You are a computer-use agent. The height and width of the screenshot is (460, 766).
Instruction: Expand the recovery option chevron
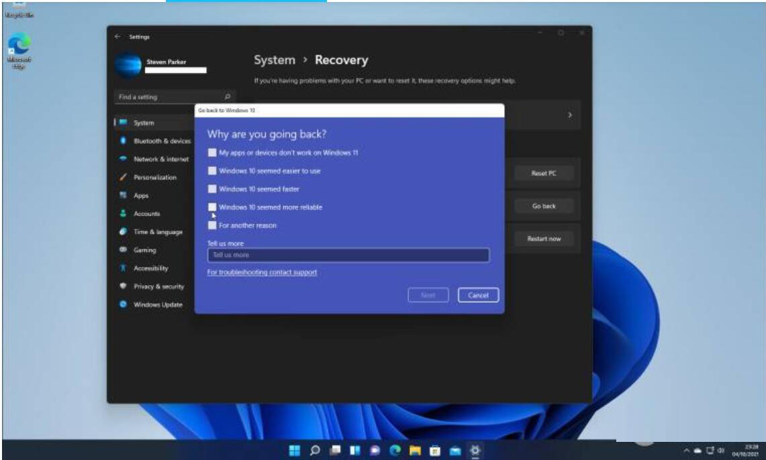click(x=570, y=116)
